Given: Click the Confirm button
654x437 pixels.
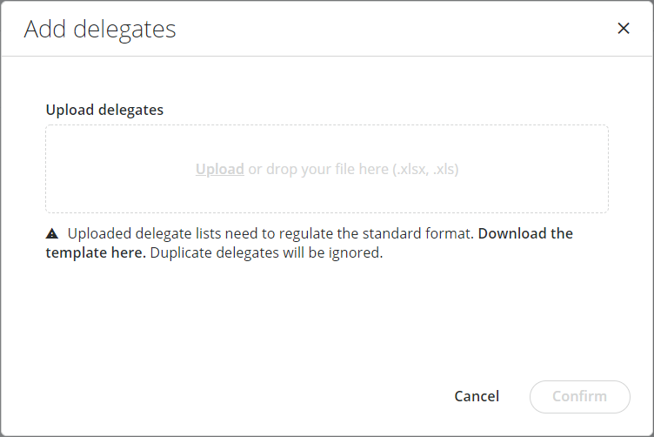Looking at the screenshot, I should coord(579,396).
